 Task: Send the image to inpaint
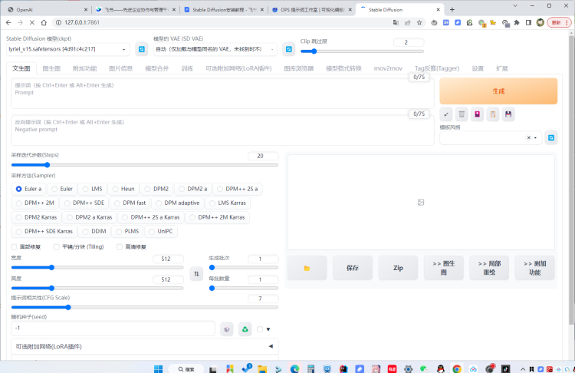pyautogui.click(x=489, y=268)
